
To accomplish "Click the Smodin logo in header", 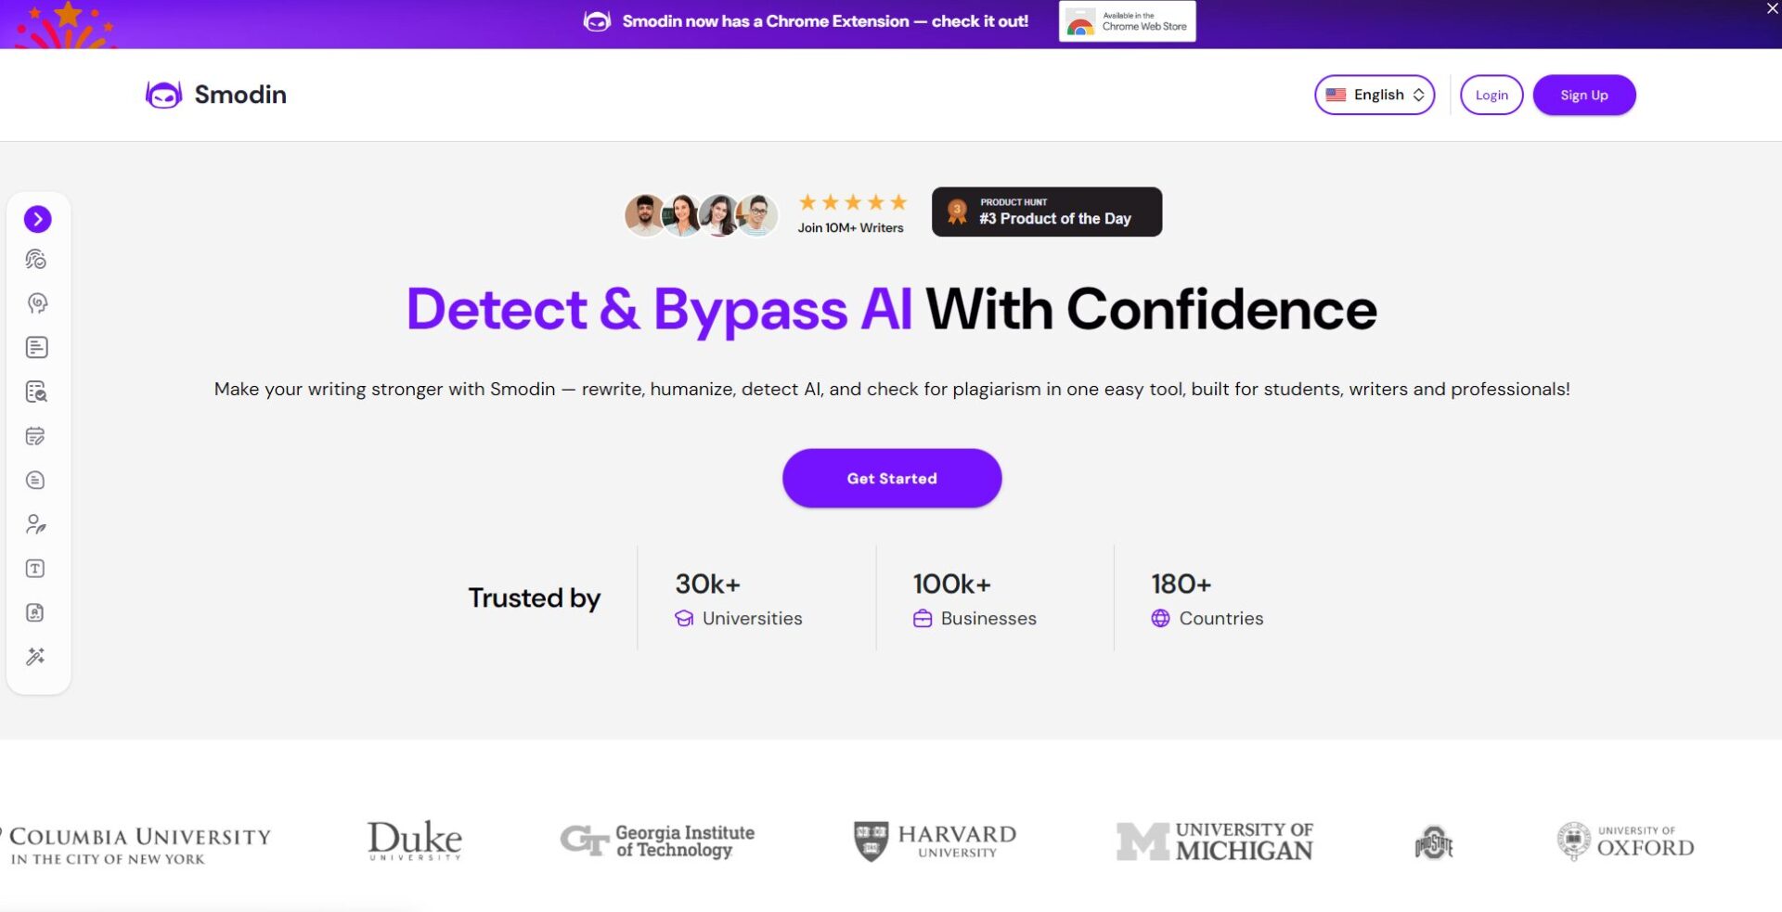I will pyautogui.click(x=216, y=95).
